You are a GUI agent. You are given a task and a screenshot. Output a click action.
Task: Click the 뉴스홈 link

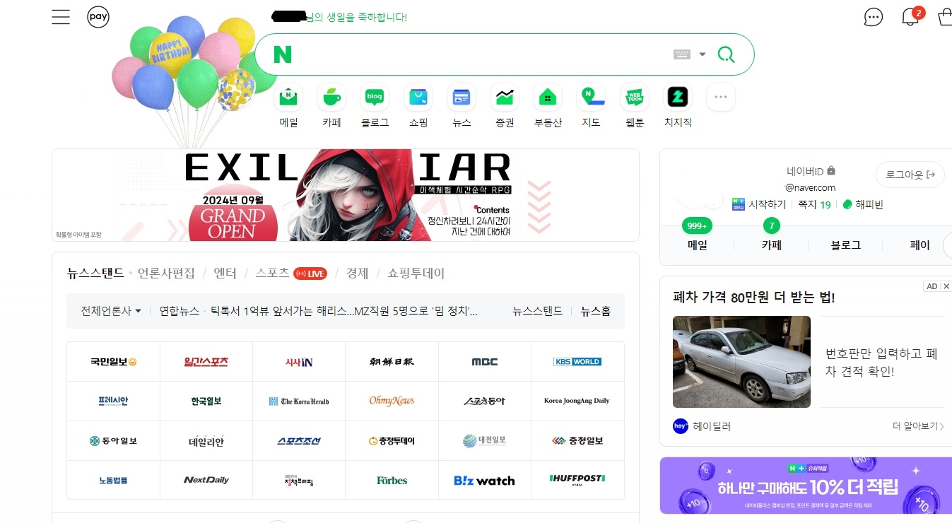596,311
